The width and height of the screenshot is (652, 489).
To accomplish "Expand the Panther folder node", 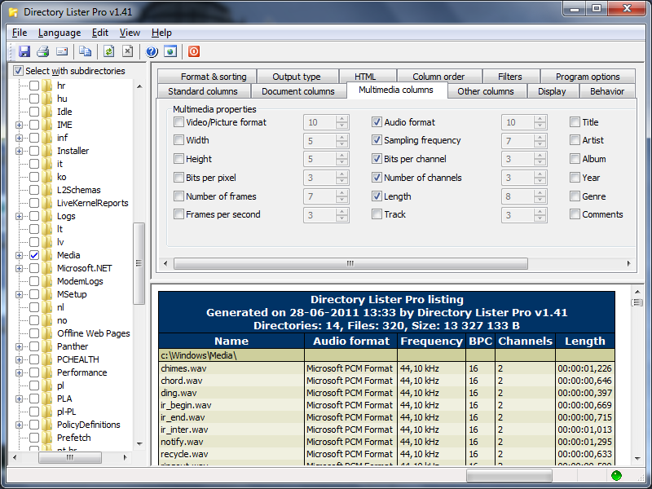I will pyautogui.click(x=19, y=346).
